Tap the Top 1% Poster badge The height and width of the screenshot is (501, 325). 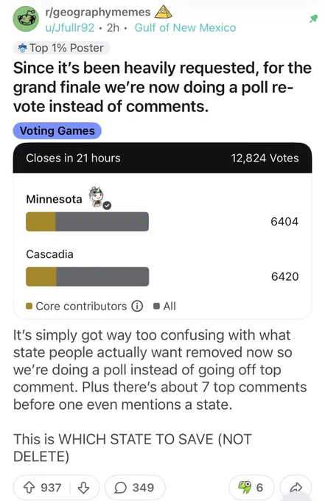pos(61,48)
